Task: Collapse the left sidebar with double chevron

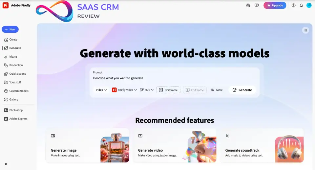Action: (x=6, y=164)
